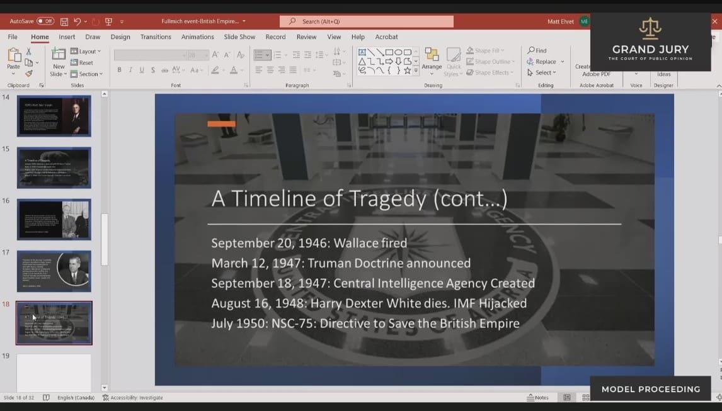Click the Save icon in title bar
Viewport: 722px width, 411px height.
point(64,21)
